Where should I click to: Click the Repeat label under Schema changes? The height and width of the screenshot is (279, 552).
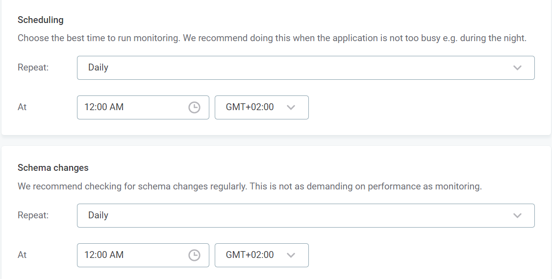pyautogui.click(x=33, y=215)
